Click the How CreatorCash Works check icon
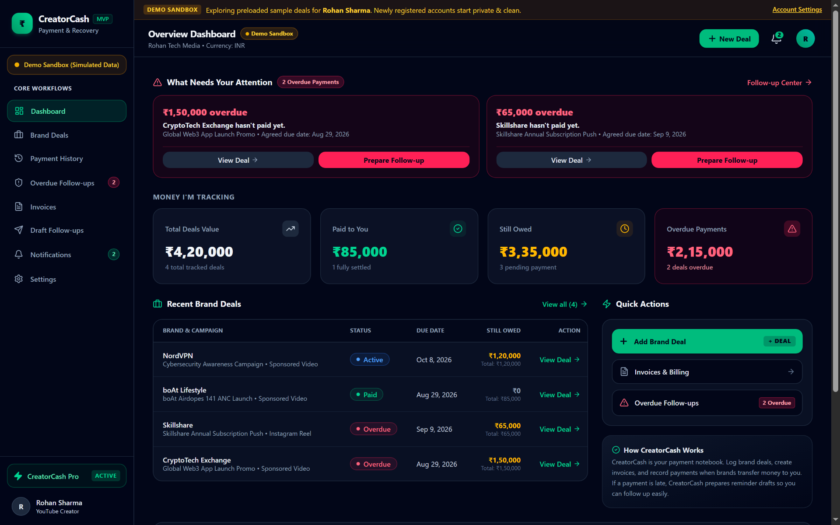 point(616,450)
